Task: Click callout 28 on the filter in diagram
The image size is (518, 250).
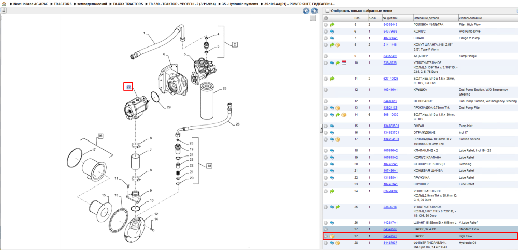Action: tap(224, 89)
